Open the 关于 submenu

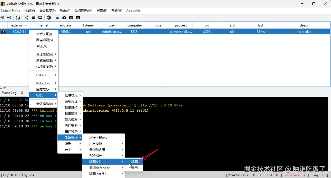(70, 150)
